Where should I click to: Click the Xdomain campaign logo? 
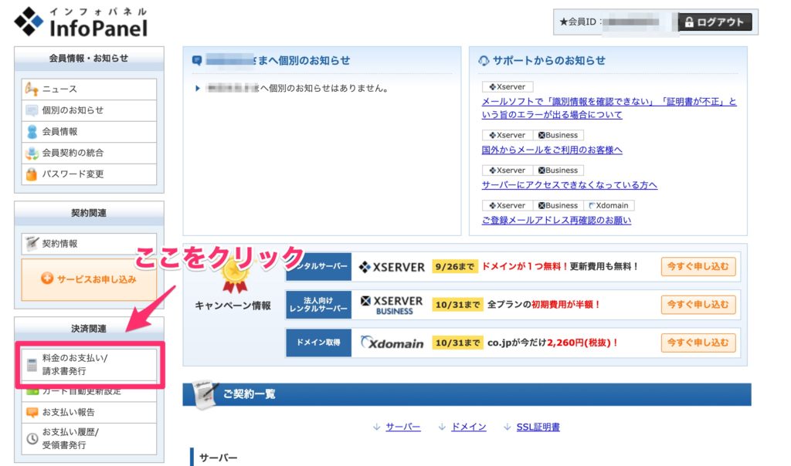[x=392, y=343]
